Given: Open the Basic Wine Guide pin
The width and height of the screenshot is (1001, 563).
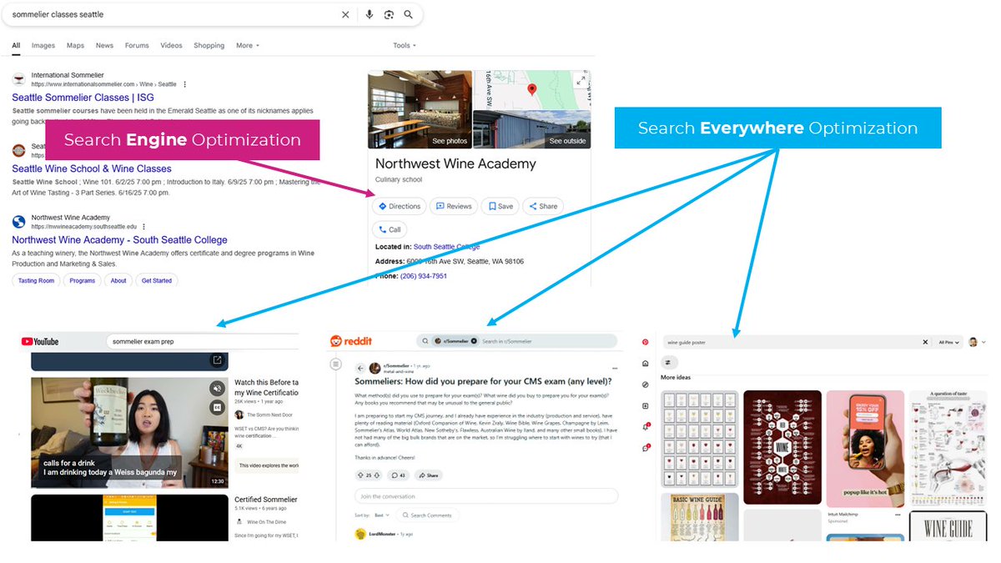Looking at the screenshot, I should 699,517.
